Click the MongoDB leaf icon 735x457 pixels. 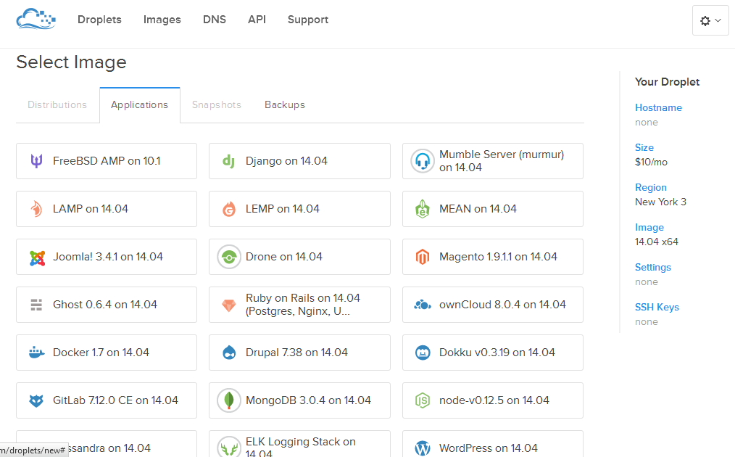(x=229, y=400)
